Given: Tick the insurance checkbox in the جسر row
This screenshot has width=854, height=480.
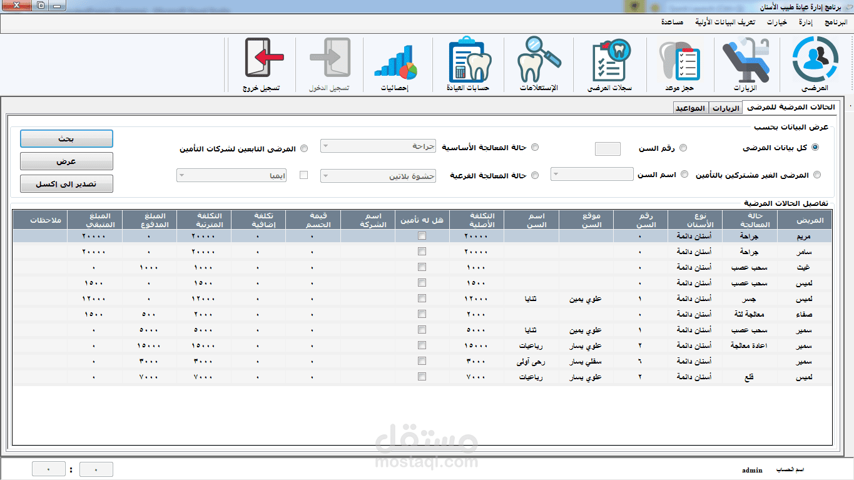Looking at the screenshot, I should (x=422, y=299).
